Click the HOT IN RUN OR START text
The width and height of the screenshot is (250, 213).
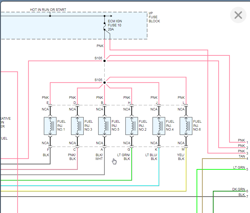[x=48, y=10]
